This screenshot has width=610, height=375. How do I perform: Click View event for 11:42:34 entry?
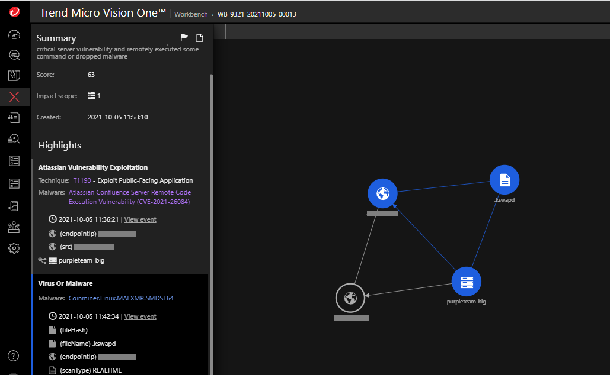point(140,316)
